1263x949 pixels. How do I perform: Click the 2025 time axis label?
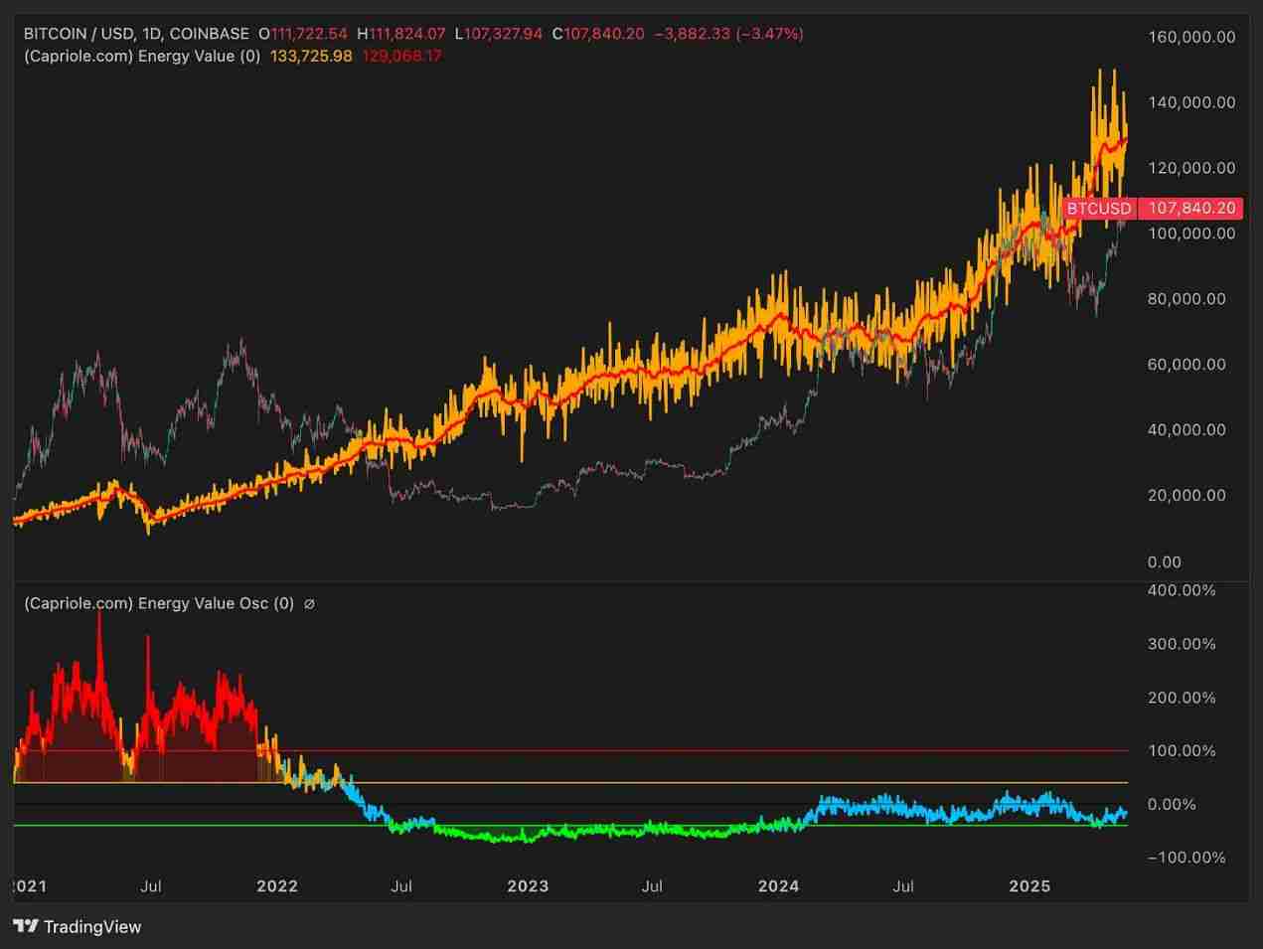[x=1030, y=885]
